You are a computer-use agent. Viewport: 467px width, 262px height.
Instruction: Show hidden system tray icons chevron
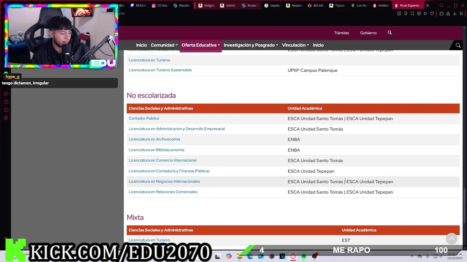pyautogui.click(x=412, y=256)
